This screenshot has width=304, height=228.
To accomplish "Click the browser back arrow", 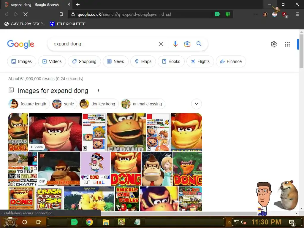I will click(x=7, y=14).
